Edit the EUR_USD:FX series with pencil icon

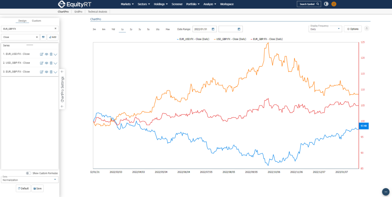pos(42,54)
